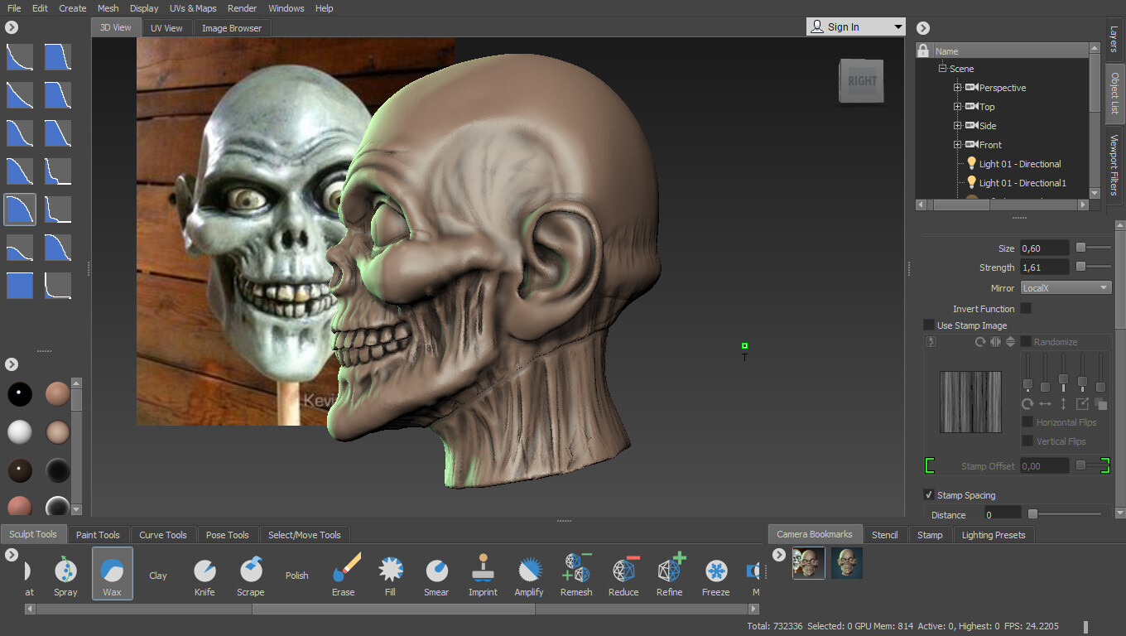This screenshot has height=636, width=1126.
Task: Open the UVs & Maps menu
Action: click(x=193, y=8)
